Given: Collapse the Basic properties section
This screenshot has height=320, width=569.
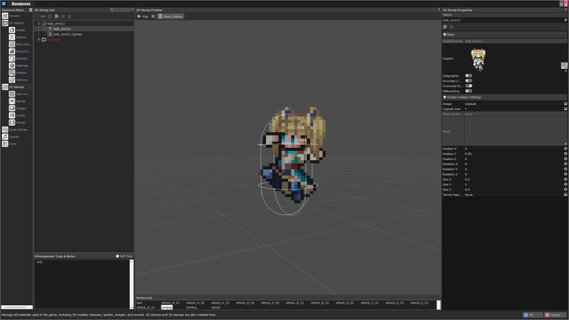Looking at the screenshot, I should [x=445, y=34].
